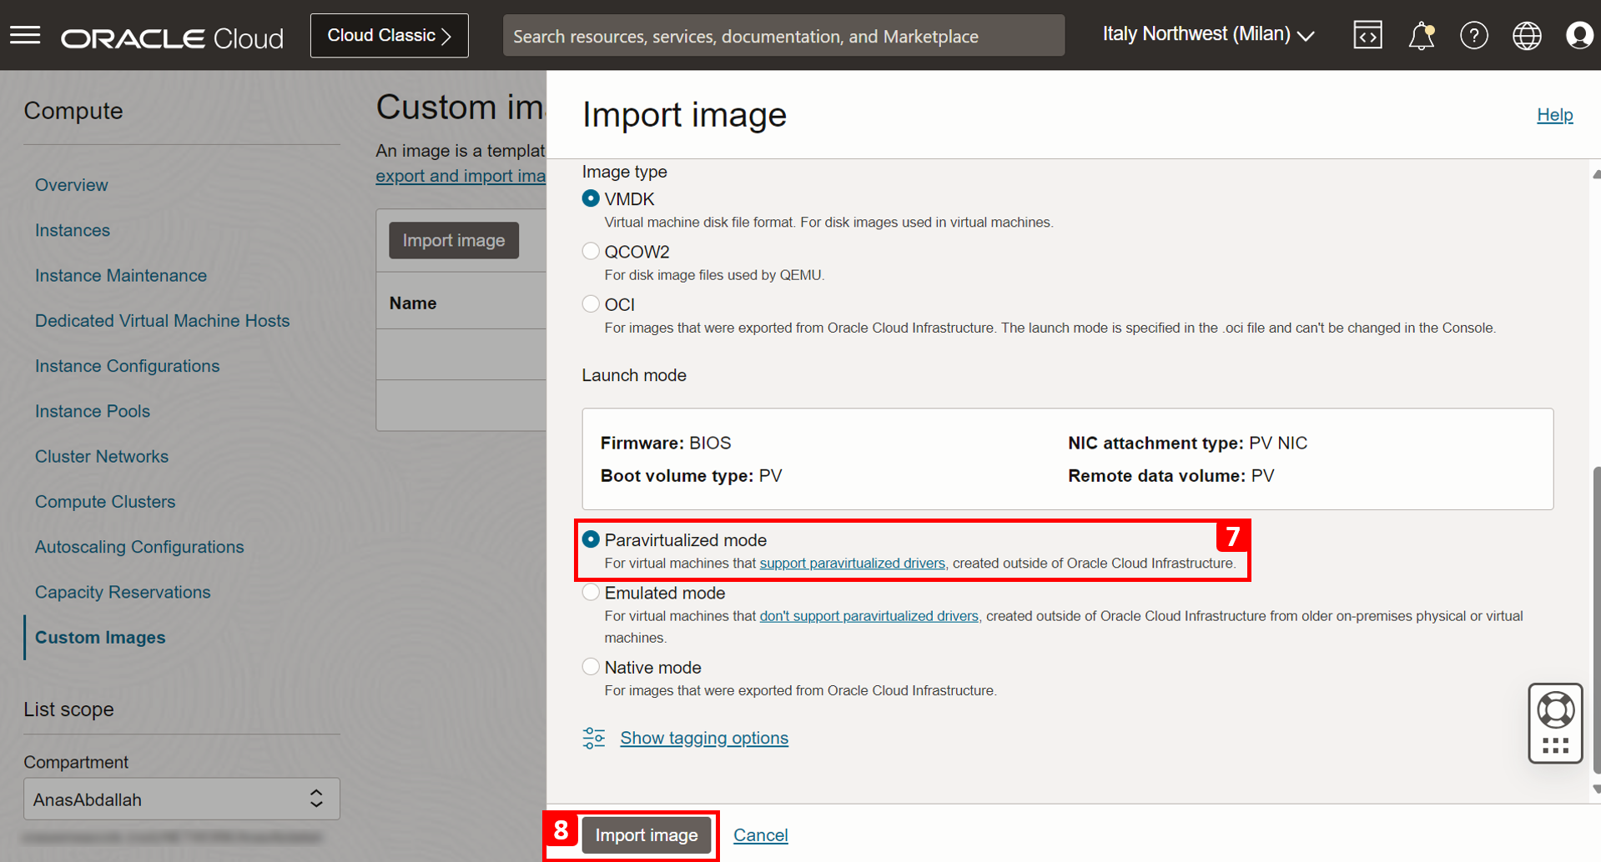Sort by Name column header
Viewport: 1601px width, 862px height.
click(413, 303)
